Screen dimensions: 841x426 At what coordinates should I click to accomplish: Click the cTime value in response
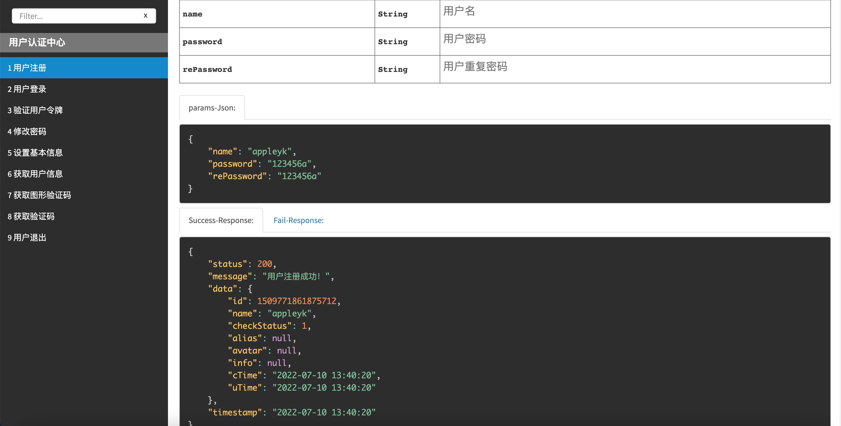coord(324,375)
